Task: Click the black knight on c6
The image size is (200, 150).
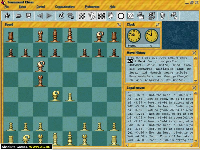Action: pos(40,66)
